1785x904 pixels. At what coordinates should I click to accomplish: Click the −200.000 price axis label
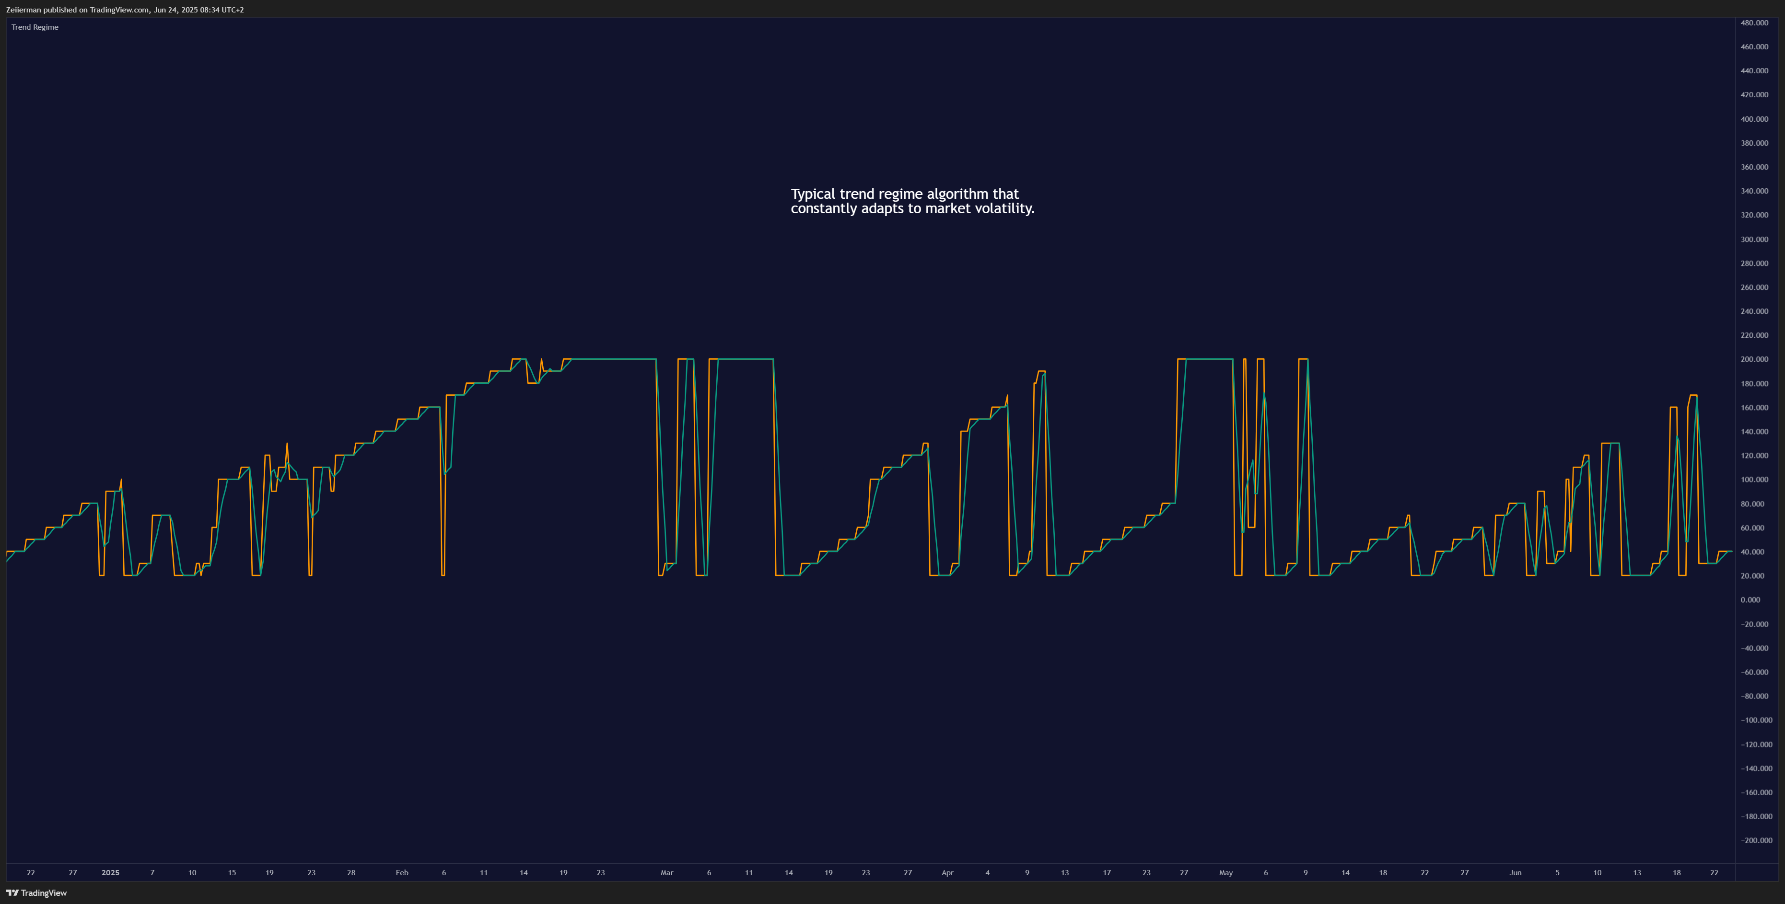(x=1756, y=840)
